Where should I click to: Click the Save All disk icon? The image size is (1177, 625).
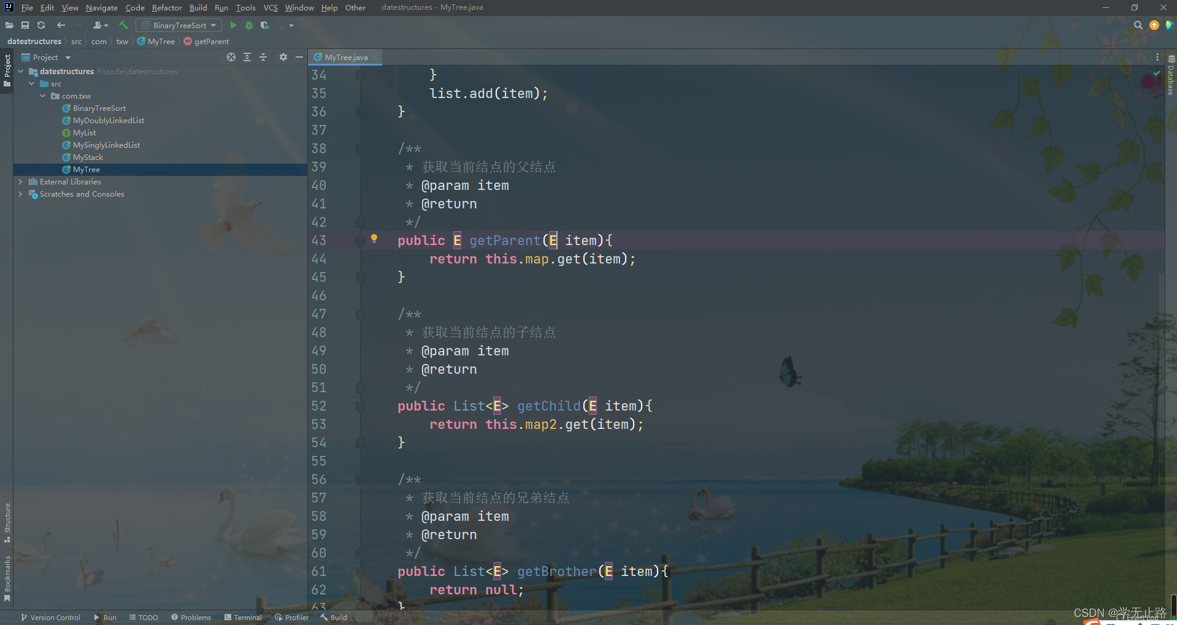click(x=25, y=25)
